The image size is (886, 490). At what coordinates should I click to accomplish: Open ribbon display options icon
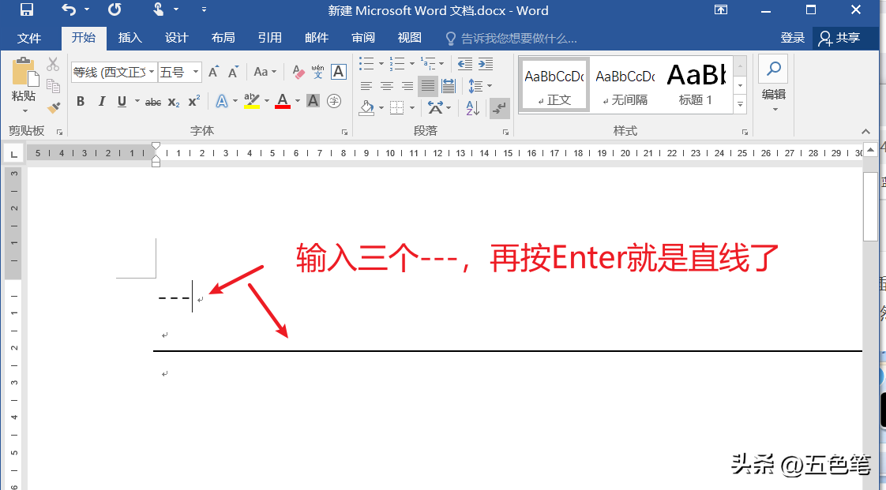pyautogui.click(x=720, y=9)
